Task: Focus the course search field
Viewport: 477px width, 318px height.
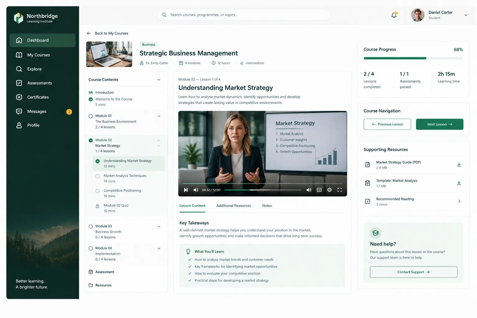Action: click(244, 15)
